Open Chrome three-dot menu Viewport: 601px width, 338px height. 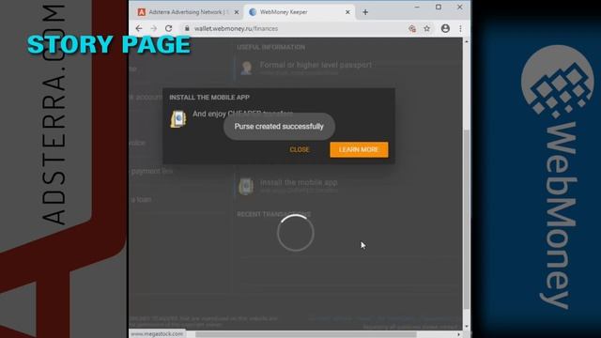click(460, 28)
